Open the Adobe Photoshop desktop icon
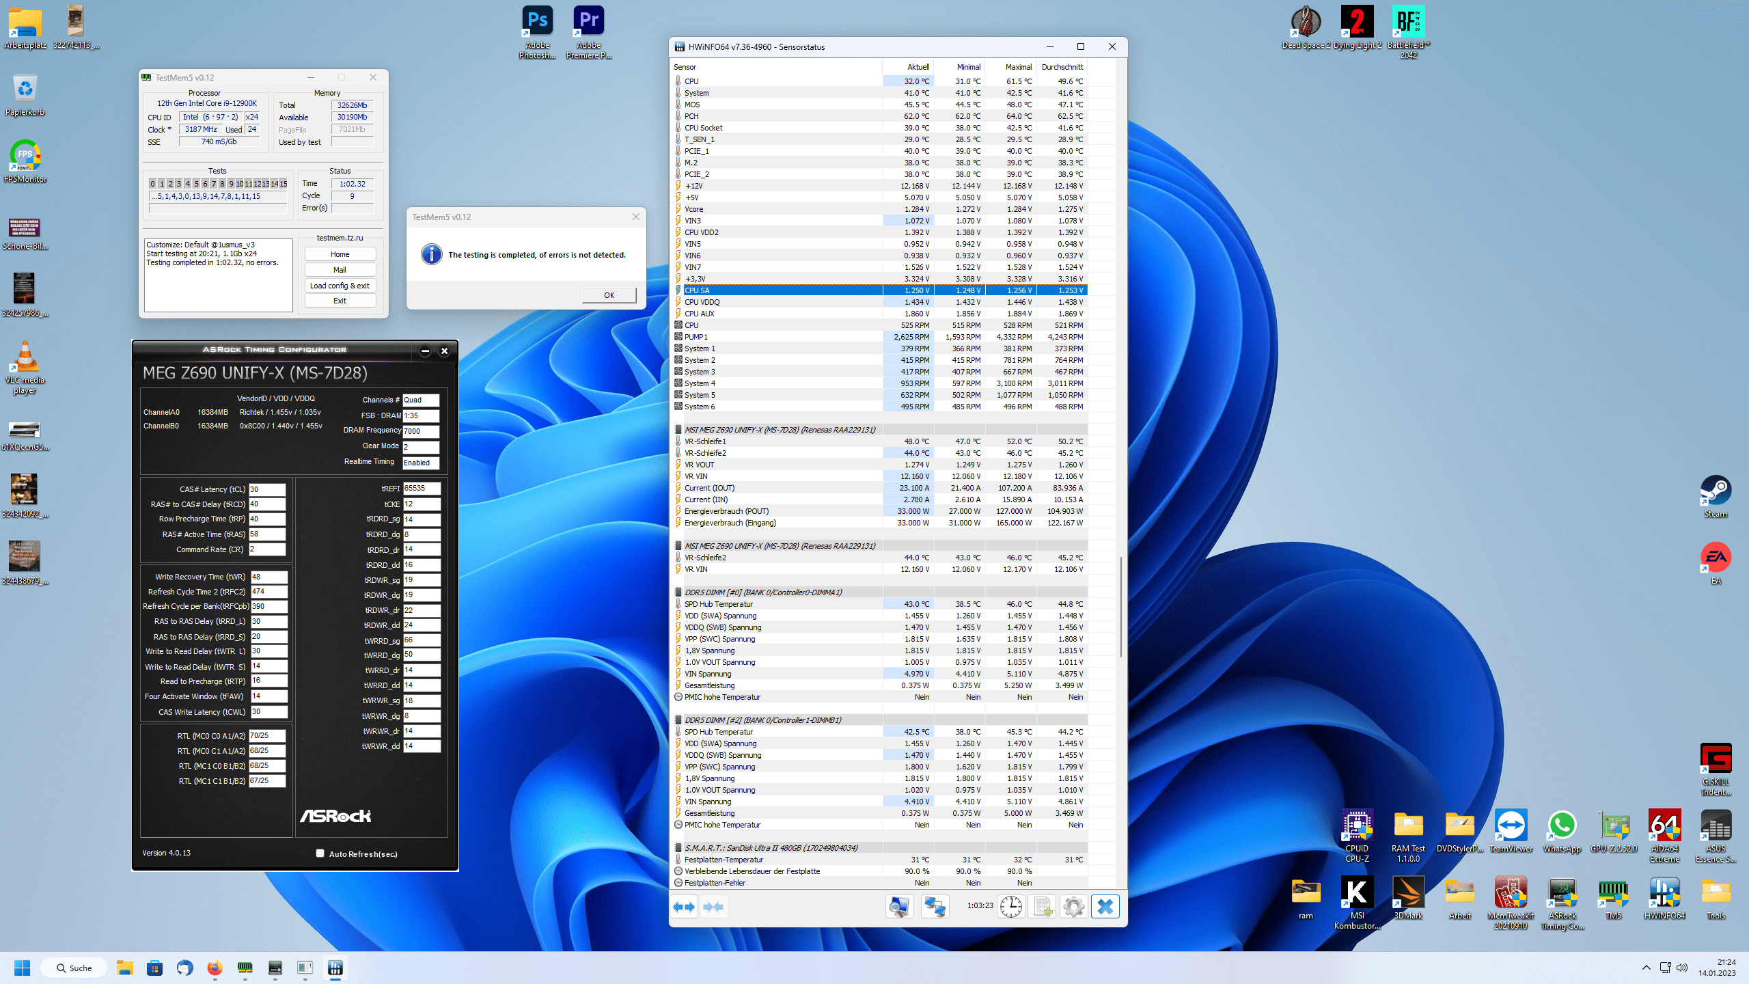Image resolution: width=1749 pixels, height=984 pixels. (x=538, y=32)
